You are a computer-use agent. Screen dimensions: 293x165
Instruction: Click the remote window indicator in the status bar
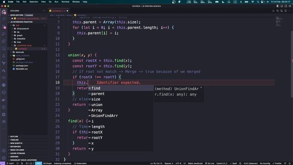click(x=2, y=163)
